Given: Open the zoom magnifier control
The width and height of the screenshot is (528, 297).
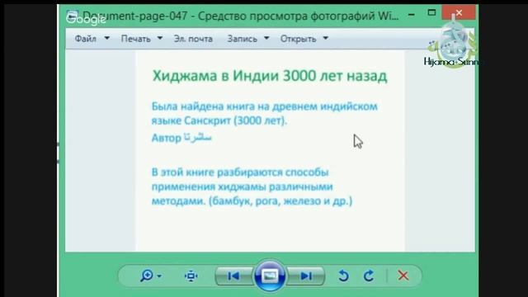Looking at the screenshot, I should click(147, 276).
